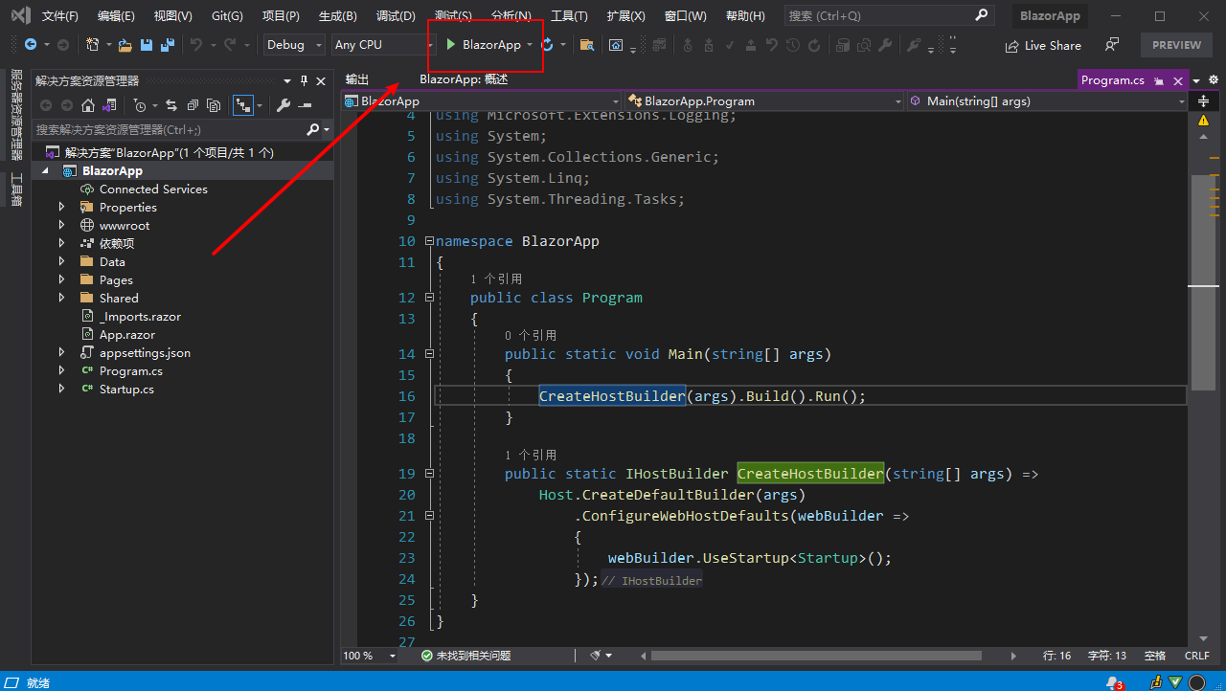Collapse CreateHostBuilder method outlining box
The width and height of the screenshot is (1226, 691).
click(429, 474)
